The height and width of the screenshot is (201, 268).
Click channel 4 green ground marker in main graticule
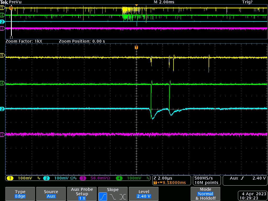tap(3, 83)
